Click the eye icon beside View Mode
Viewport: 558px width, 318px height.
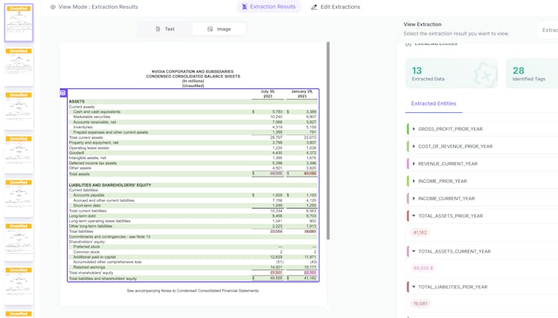click(x=53, y=7)
